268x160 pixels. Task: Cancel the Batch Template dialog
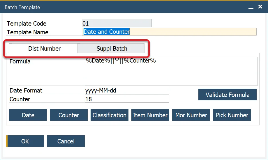pyautogui.click(x=66, y=141)
